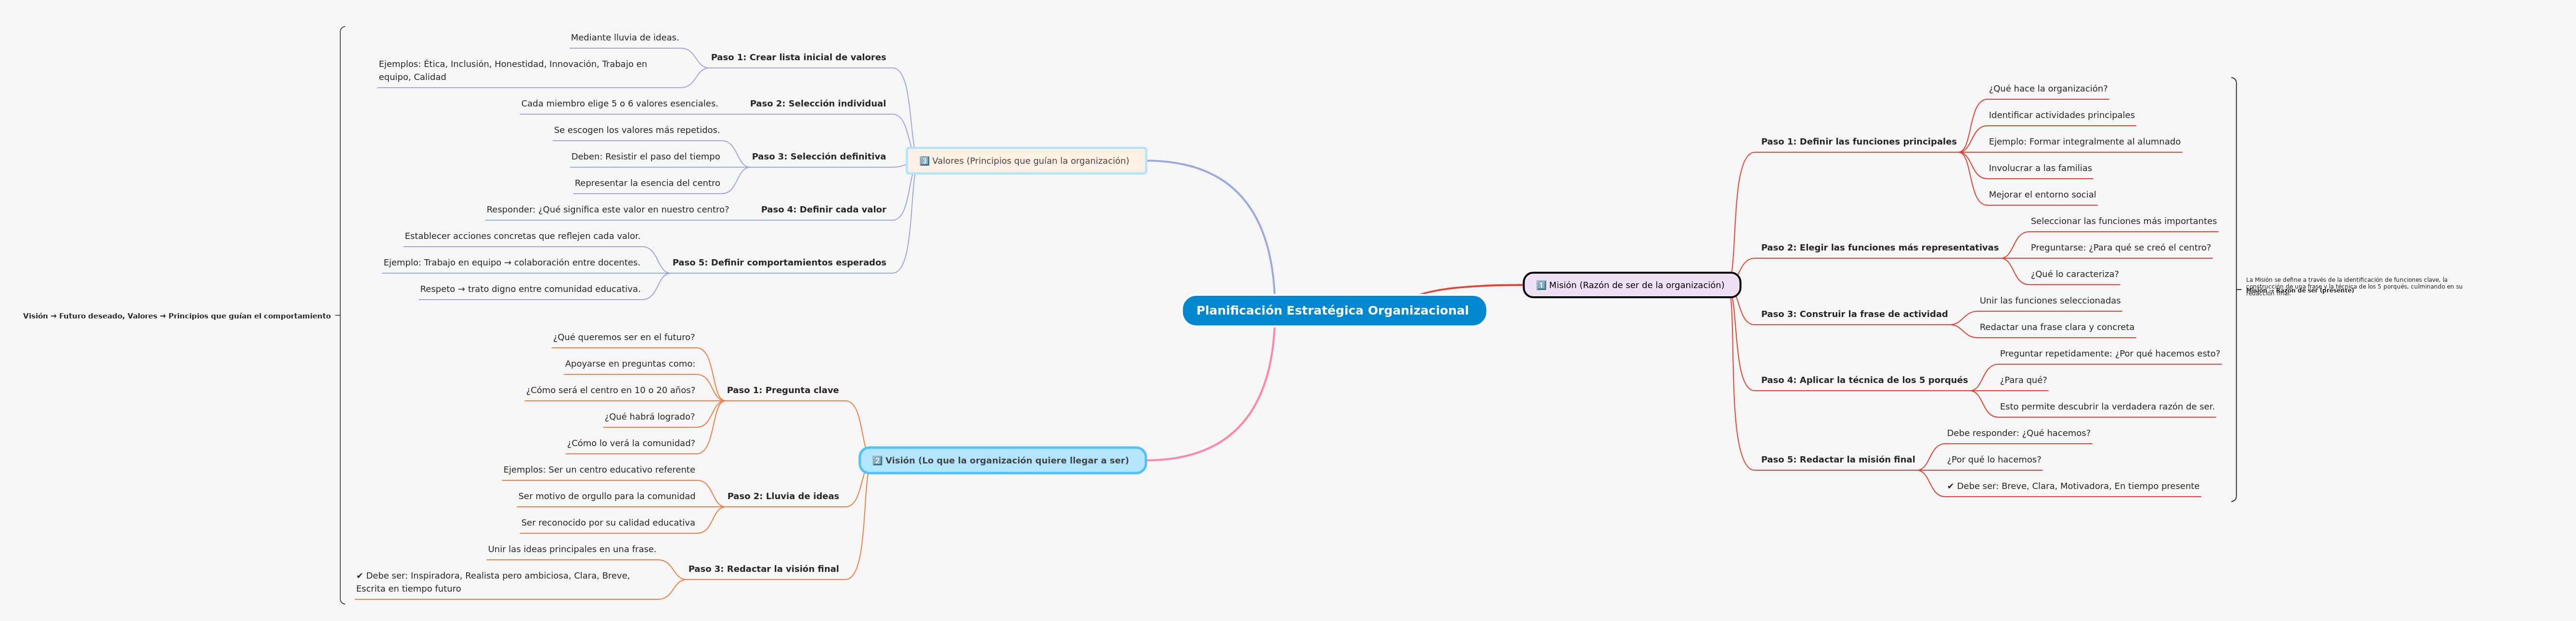Select 'Paso 3: Selección definitiva'
2576x621 pixels.
pyautogui.click(x=818, y=156)
